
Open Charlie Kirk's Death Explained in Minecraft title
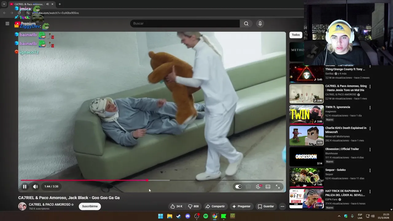(346, 130)
